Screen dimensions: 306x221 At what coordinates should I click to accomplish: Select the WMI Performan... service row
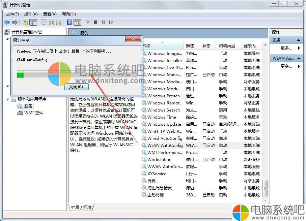[202, 152]
